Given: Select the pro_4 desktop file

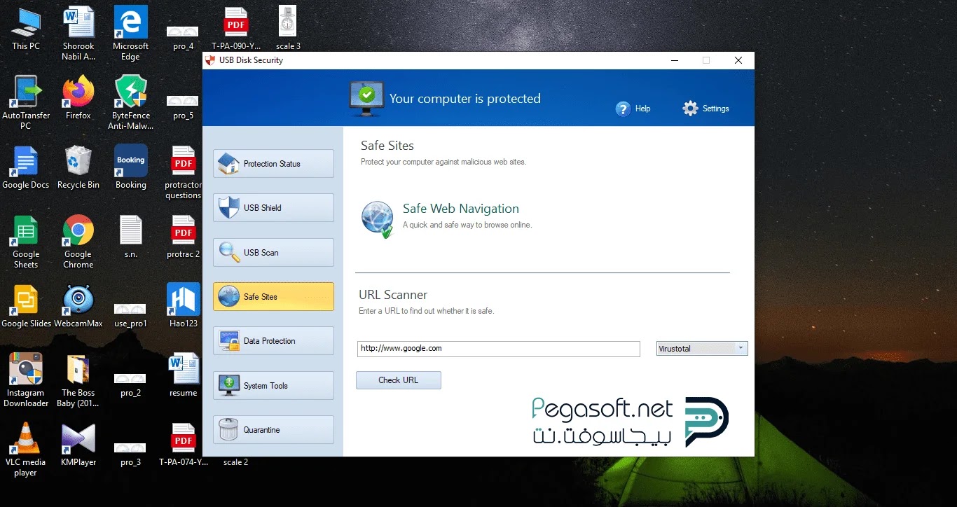Looking at the screenshot, I should pos(183,39).
